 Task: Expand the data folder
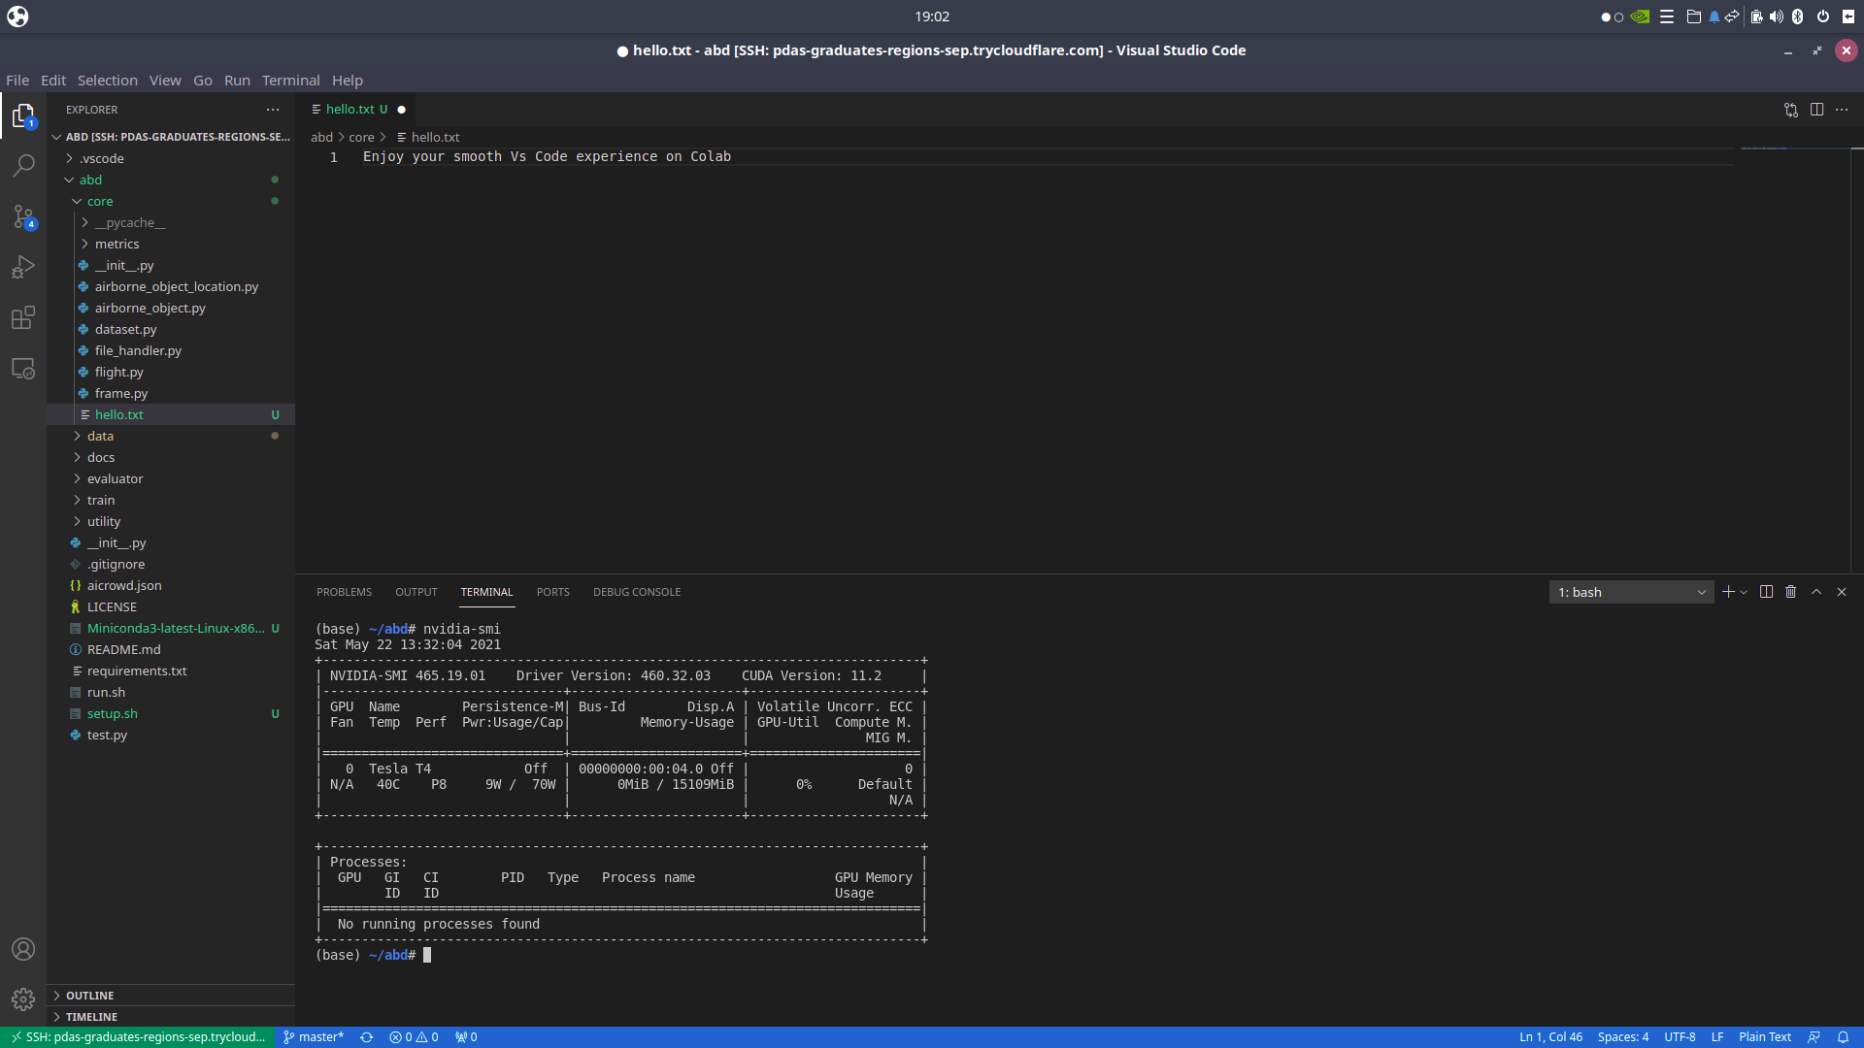pyautogui.click(x=100, y=436)
